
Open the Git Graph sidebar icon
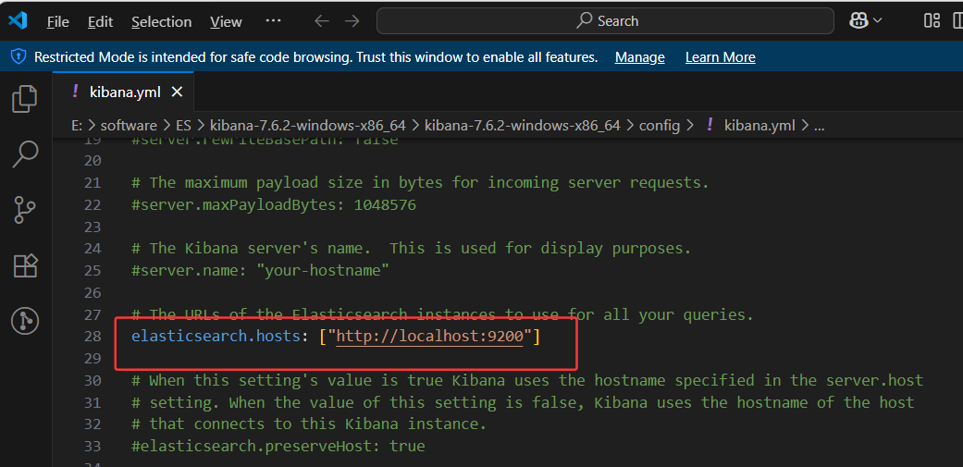tap(25, 321)
